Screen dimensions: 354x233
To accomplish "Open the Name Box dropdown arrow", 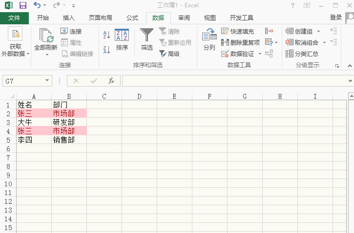I will [47, 81].
